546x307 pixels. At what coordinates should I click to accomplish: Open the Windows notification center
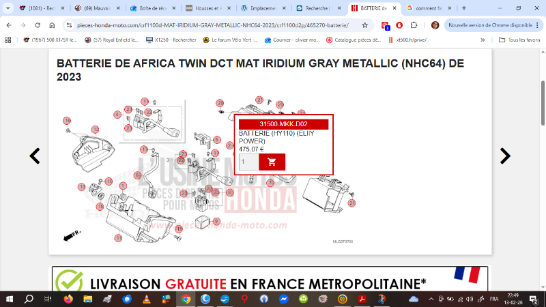click(x=534, y=299)
